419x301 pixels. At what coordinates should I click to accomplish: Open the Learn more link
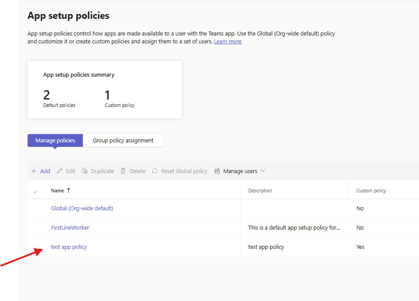(x=227, y=42)
